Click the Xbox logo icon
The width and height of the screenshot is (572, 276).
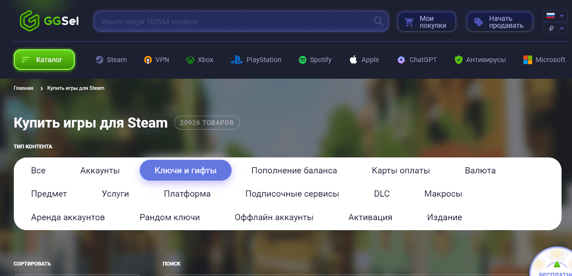[x=190, y=60]
